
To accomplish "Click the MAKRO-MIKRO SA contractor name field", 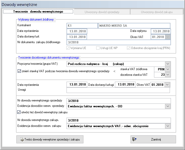I will pos(134,26).
